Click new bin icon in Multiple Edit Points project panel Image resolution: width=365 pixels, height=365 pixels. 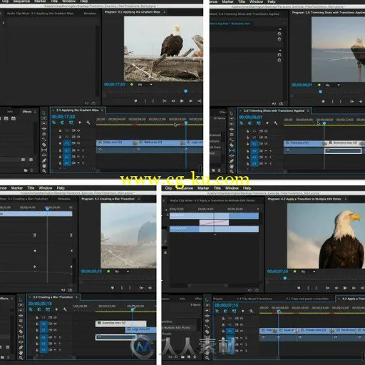pyautogui.click(x=182, y=356)
